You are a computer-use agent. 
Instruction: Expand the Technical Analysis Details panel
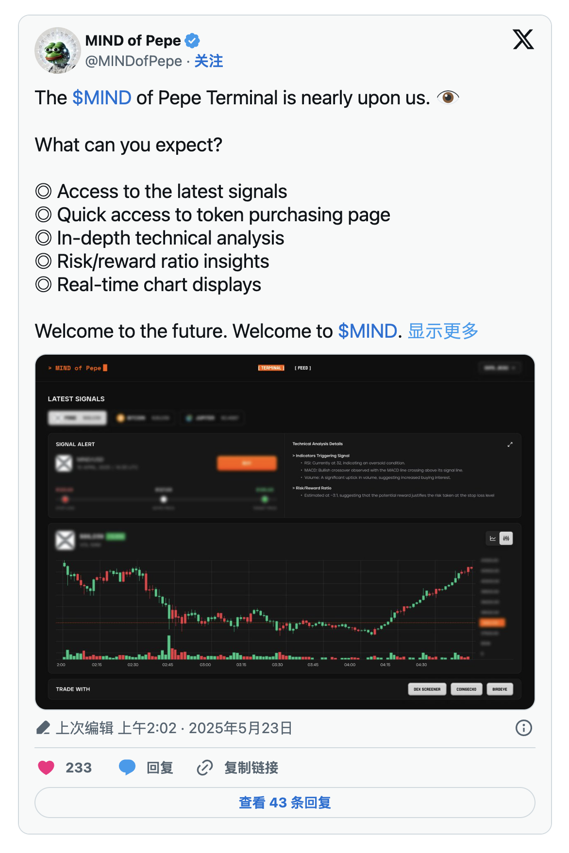tap(510, 444)
